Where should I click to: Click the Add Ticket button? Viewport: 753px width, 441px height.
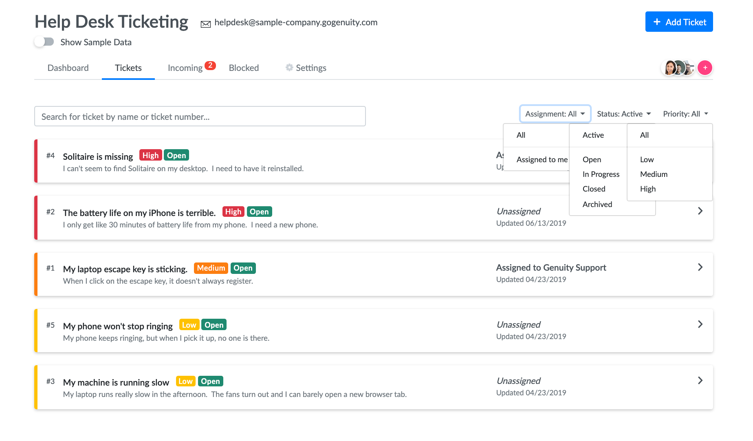click(679, 22)
